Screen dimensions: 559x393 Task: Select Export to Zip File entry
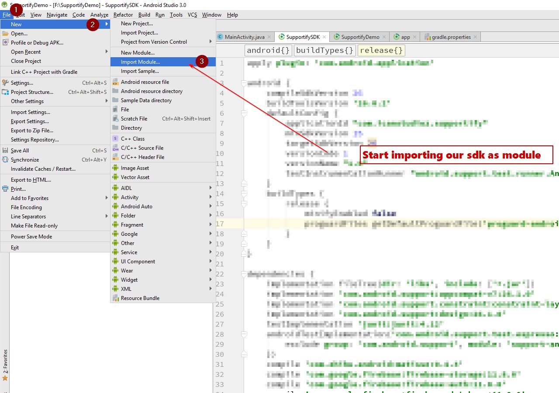[x=55, y=131]
